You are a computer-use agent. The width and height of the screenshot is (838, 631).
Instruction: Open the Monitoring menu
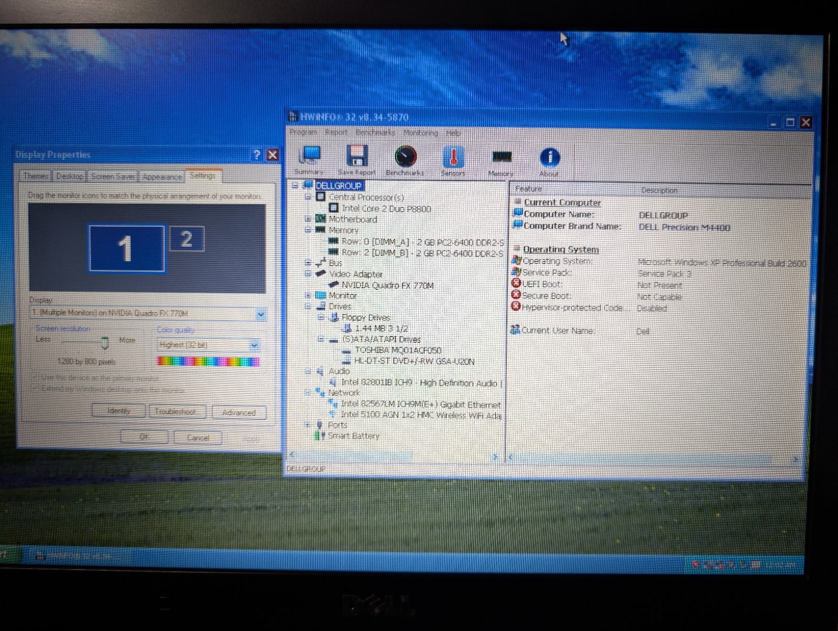coord(421,133)
